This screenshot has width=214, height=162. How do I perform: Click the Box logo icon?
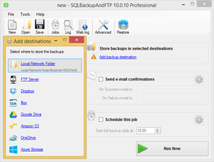(x=13, y=103)
